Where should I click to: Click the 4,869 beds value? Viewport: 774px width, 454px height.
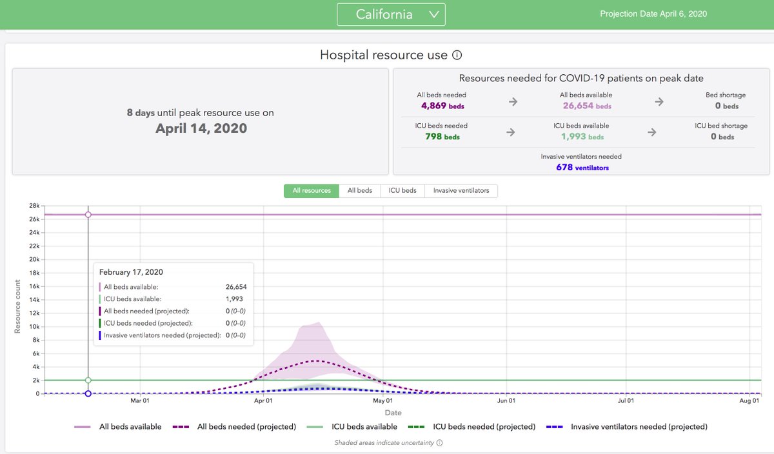[442, 106]
